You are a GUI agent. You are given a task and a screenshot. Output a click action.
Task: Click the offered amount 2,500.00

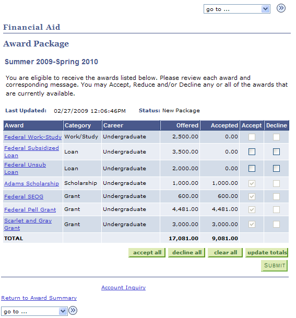185,137
